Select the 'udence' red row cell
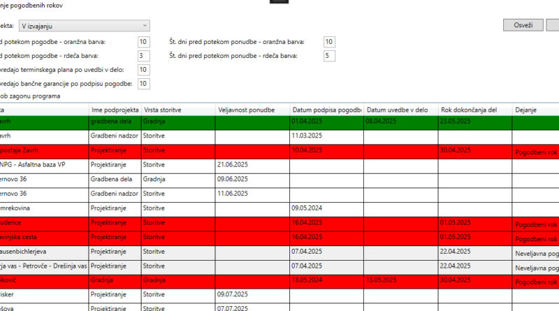 (44, 224)
